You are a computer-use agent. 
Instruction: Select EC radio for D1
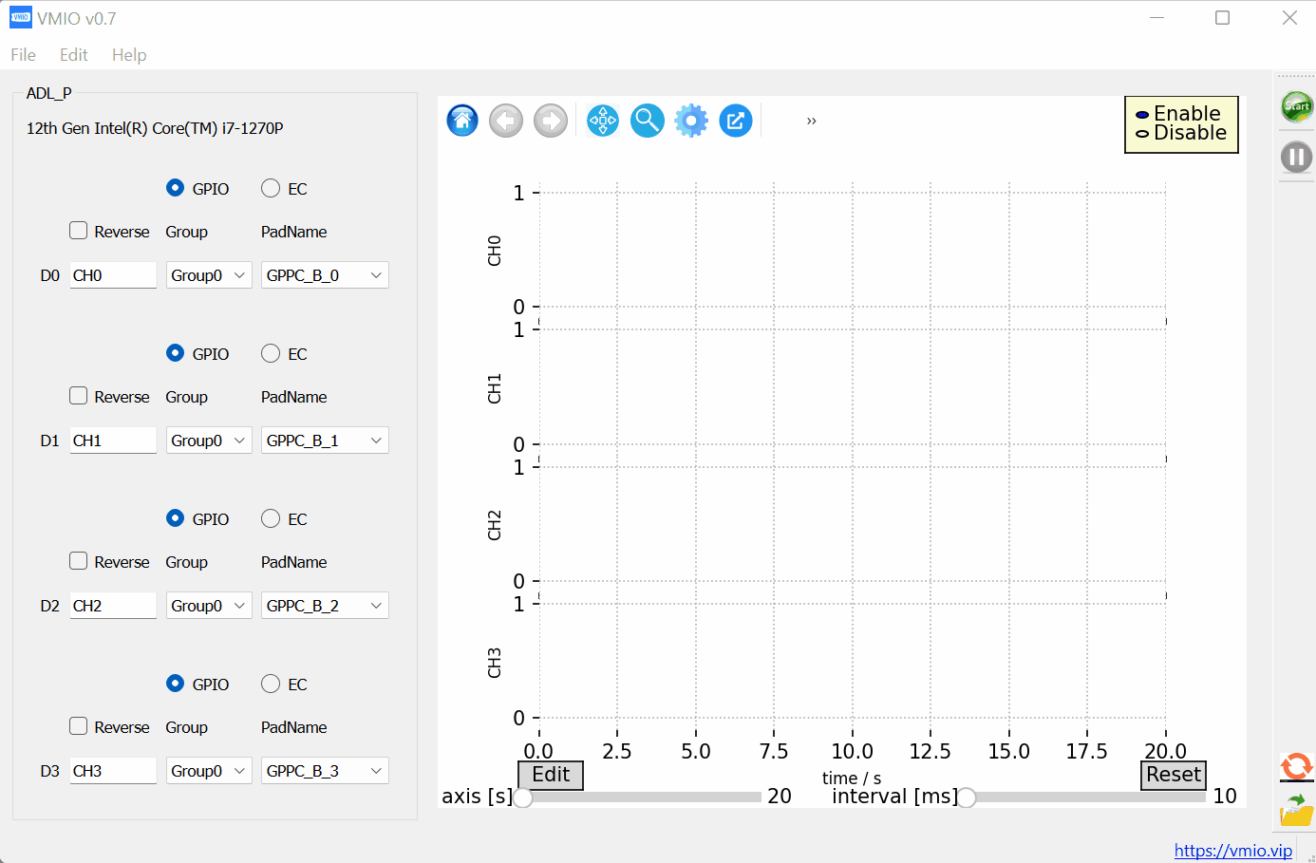[x=271, y=353]
